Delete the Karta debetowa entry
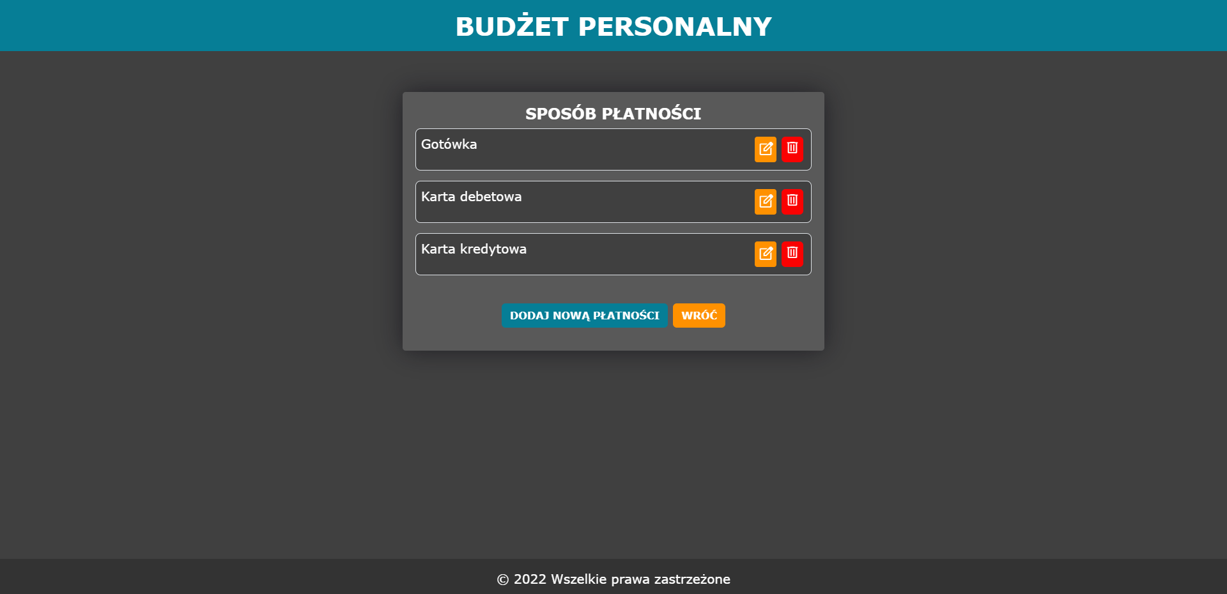1227x594 pixels. tap(792, 202)
